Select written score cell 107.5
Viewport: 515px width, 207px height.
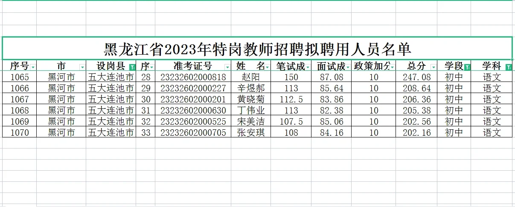coord(291,122)
